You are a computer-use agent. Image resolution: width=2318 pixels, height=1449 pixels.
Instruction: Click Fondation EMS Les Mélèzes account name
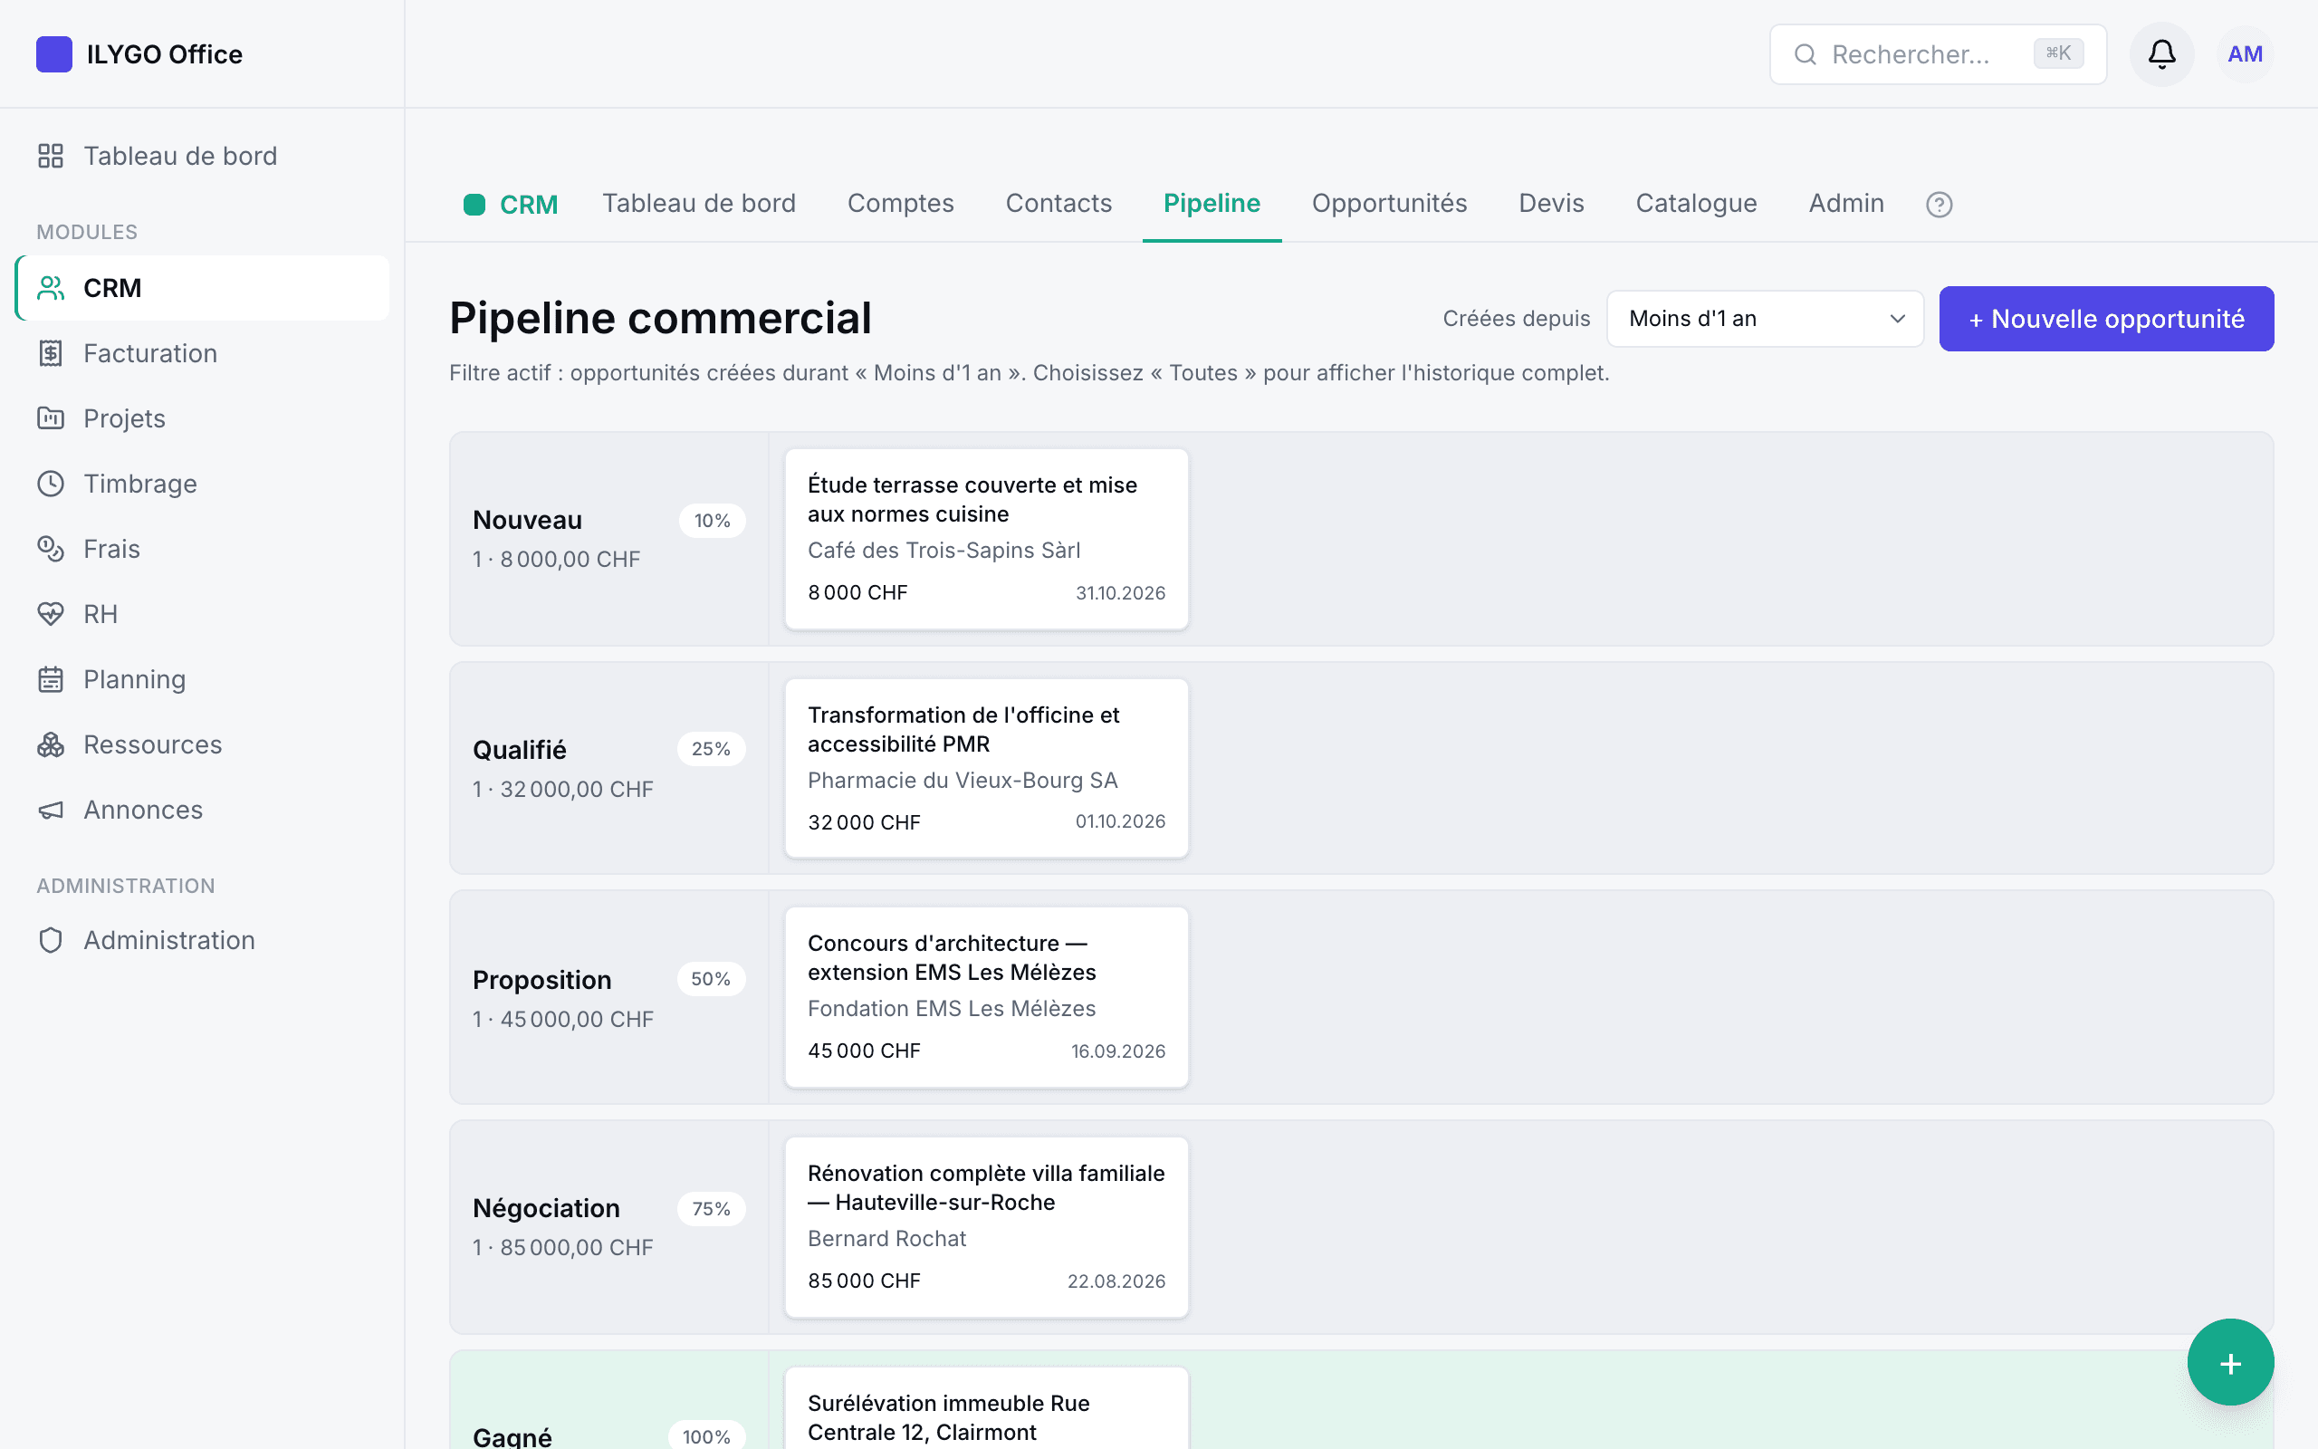point(951,1008)
